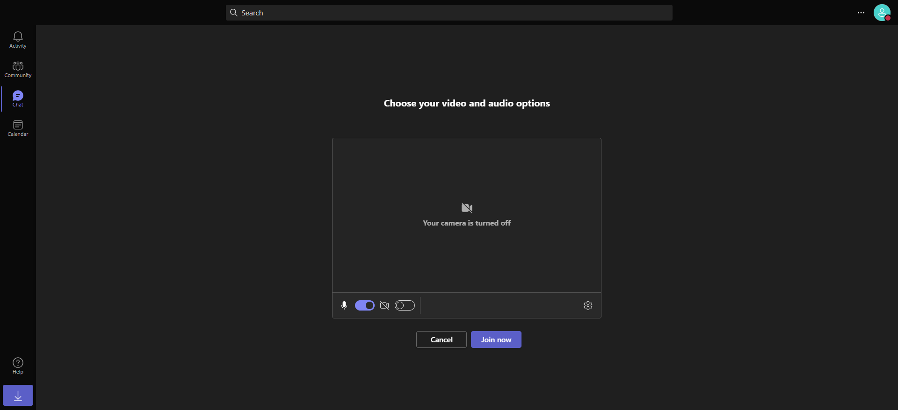Click the microphone icon
This screenshot has height=410, width=898.
[344, 305]
